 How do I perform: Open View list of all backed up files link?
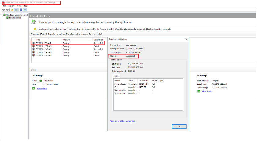click(x=122, y=121)
